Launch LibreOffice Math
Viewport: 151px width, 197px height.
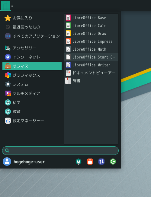tap(91, 49)
